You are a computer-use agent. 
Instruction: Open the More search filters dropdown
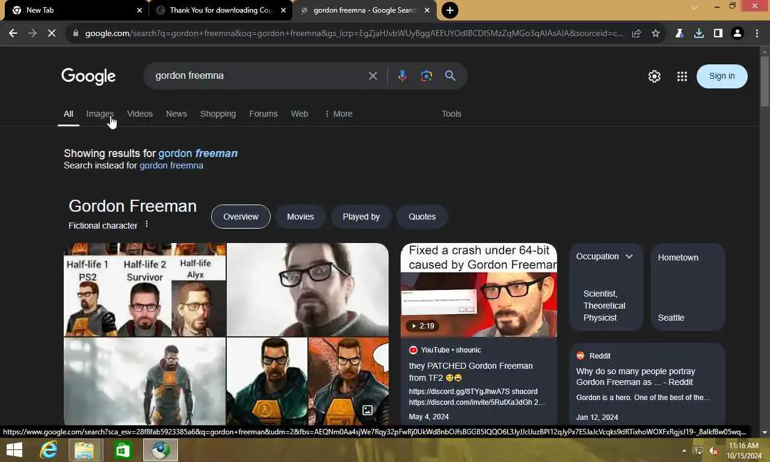point(338,114)
